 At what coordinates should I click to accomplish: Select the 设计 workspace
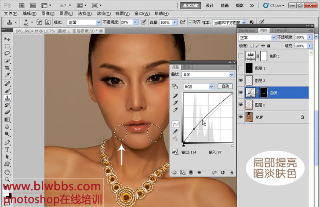click(210, 6)
